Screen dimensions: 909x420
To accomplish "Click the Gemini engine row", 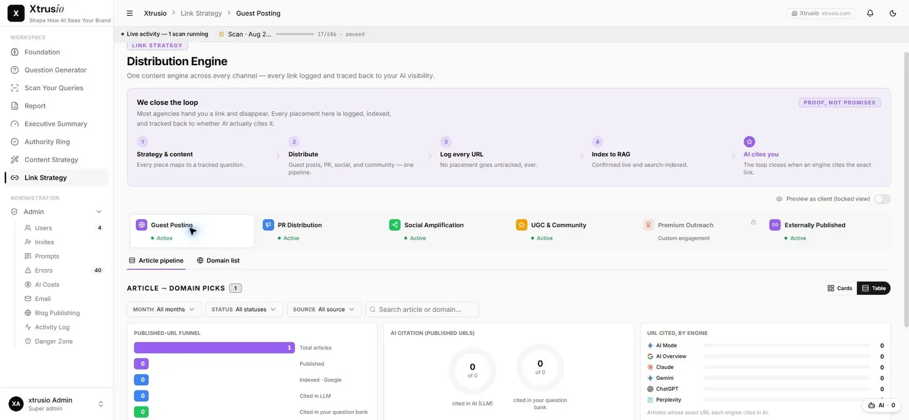I will click(765, 378).
